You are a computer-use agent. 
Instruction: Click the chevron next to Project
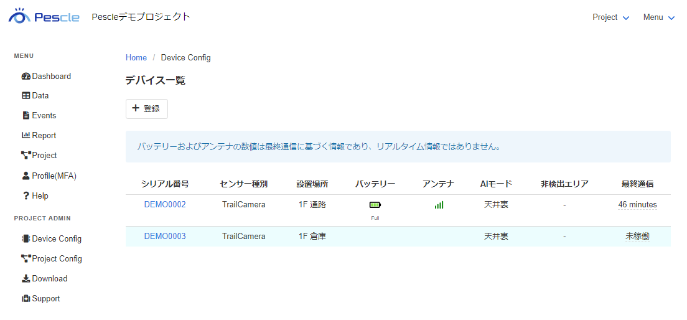[x=626, y=18]
